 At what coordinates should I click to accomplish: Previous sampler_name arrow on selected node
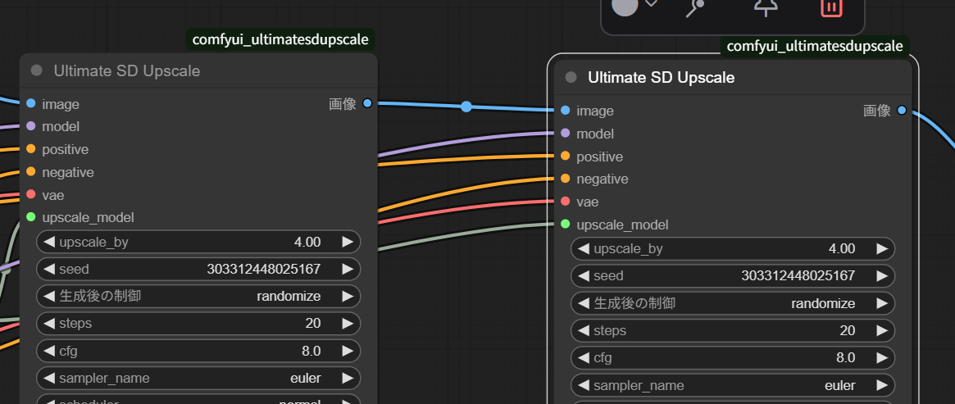[584, 385]
